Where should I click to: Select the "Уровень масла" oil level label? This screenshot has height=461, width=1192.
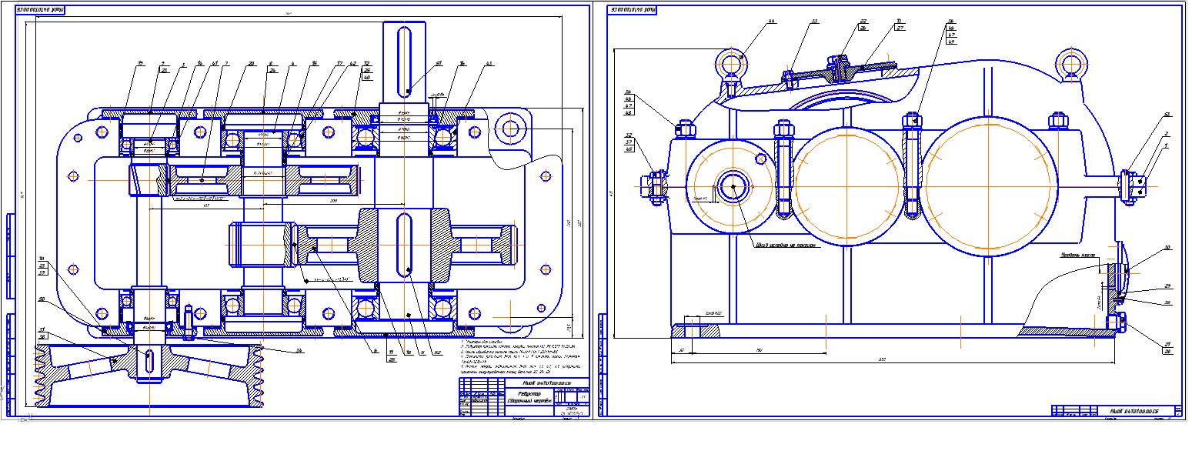(1077, 256)
